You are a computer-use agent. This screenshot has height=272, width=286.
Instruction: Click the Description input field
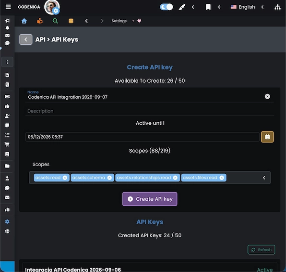150,111
